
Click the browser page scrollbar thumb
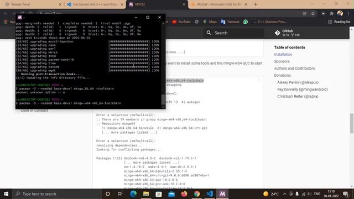coord(352,123)
